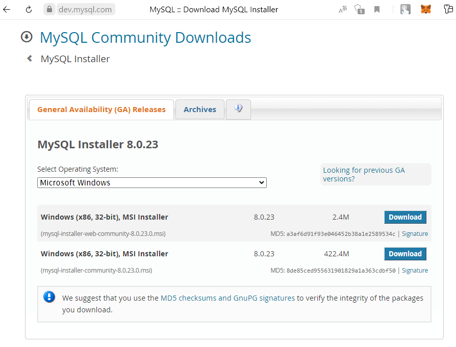Image resolution: width=456 pixels, height=347 pixels.
Task: Click MD5 hash 8de85ced955631901829a1a363cdbf50
Action: [341, 271]
